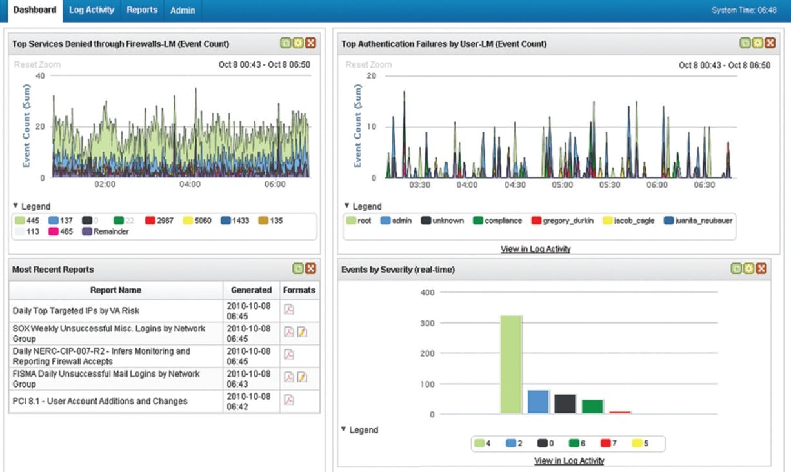Sort reports by the Report Name column header

pos(115,290)
